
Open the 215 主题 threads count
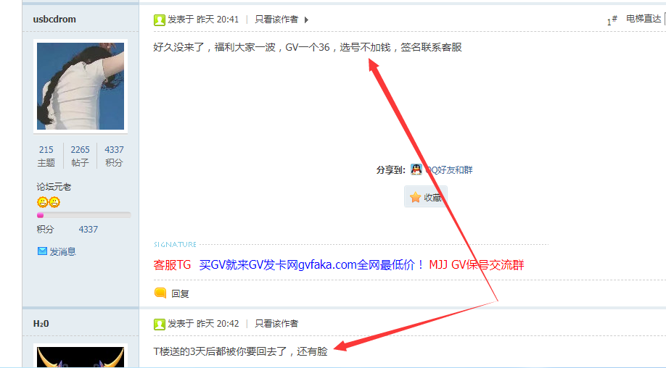(46, 156)
